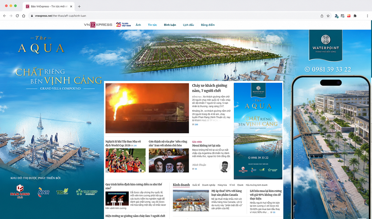Click the Nam Long NLG logo
The image size is (372, 219).
(20, 191)
